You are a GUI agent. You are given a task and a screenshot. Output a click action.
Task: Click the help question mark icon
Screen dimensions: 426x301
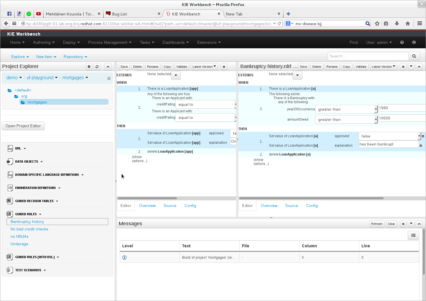point(402,42)
